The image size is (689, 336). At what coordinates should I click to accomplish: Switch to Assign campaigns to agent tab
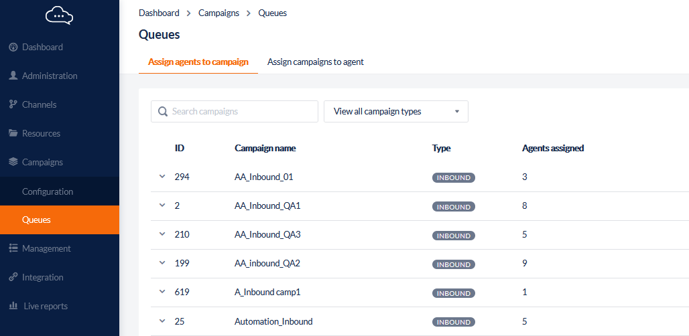point(315,62)
